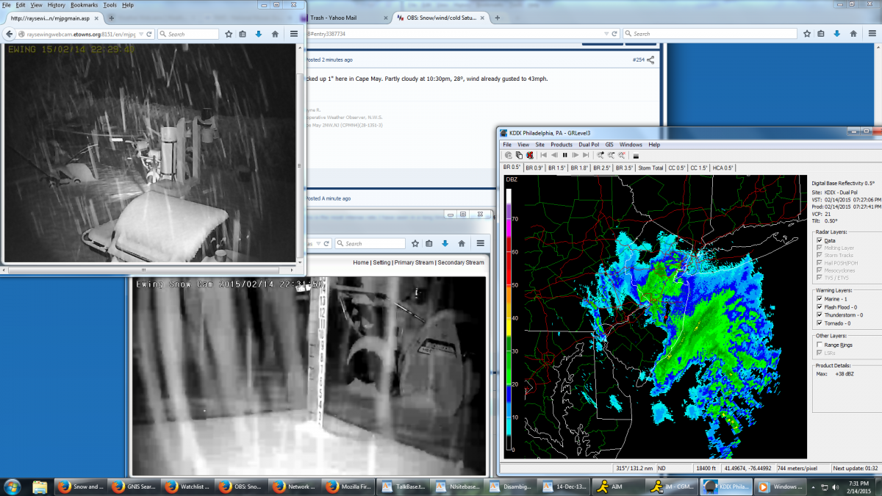Open Windows Explorer from taskbar
This screenshot has height=496, width=882.
pyautogui.click(x=40, y=486)
